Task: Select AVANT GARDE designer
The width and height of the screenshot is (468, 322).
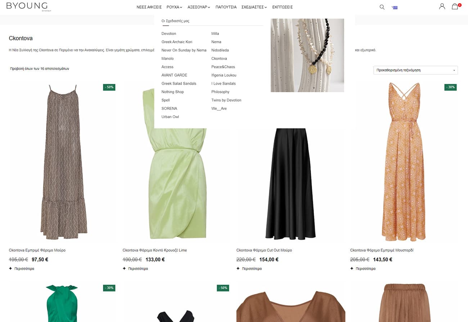Action: (174, 75)
